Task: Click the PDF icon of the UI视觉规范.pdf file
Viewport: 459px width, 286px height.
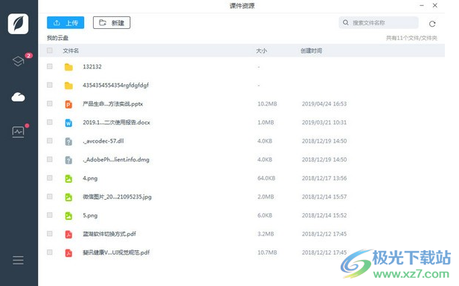Action: (x=68, y=253)
